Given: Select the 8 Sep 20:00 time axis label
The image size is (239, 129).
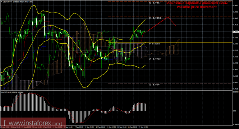Looking at the screenshot, I should pyautogui.click(x=89, y=127).
